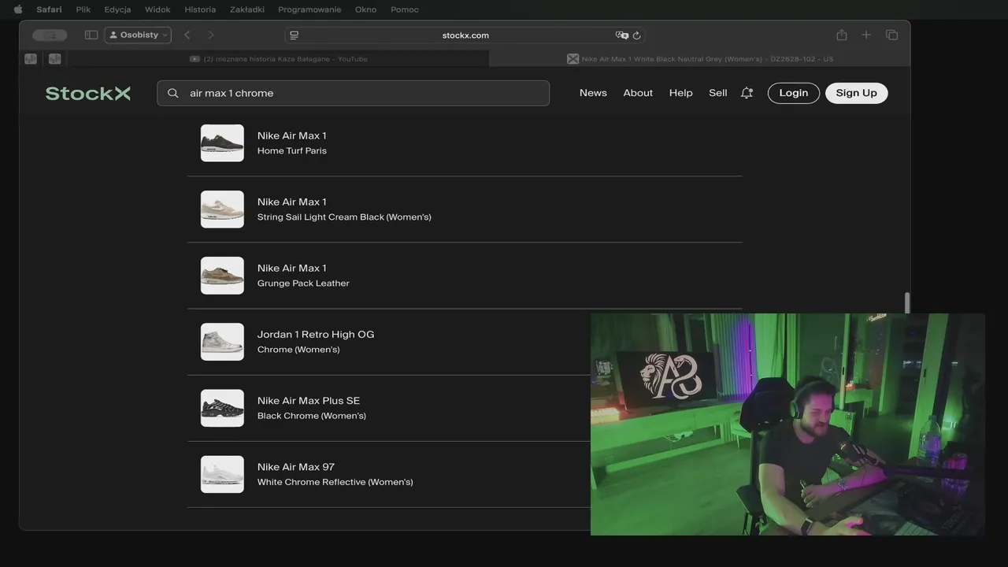Go forward to next page

[210, 35]
